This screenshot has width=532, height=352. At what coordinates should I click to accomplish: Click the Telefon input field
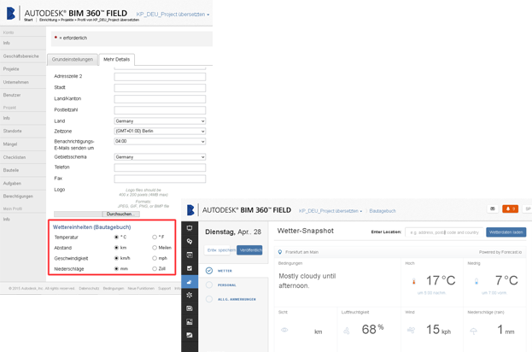pyautogui.click(x=160, y=167)
